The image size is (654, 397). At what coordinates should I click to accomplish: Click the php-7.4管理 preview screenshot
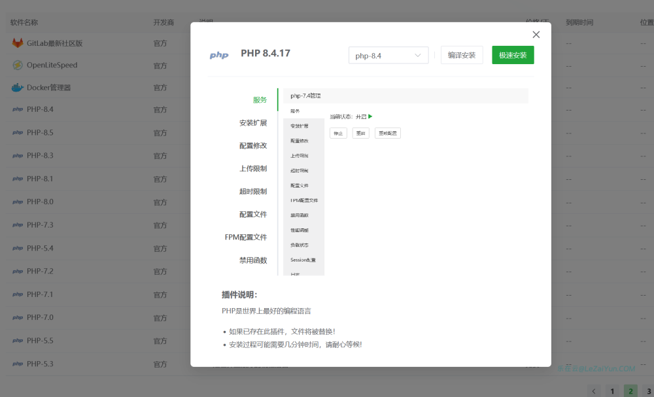pos(405,182)
